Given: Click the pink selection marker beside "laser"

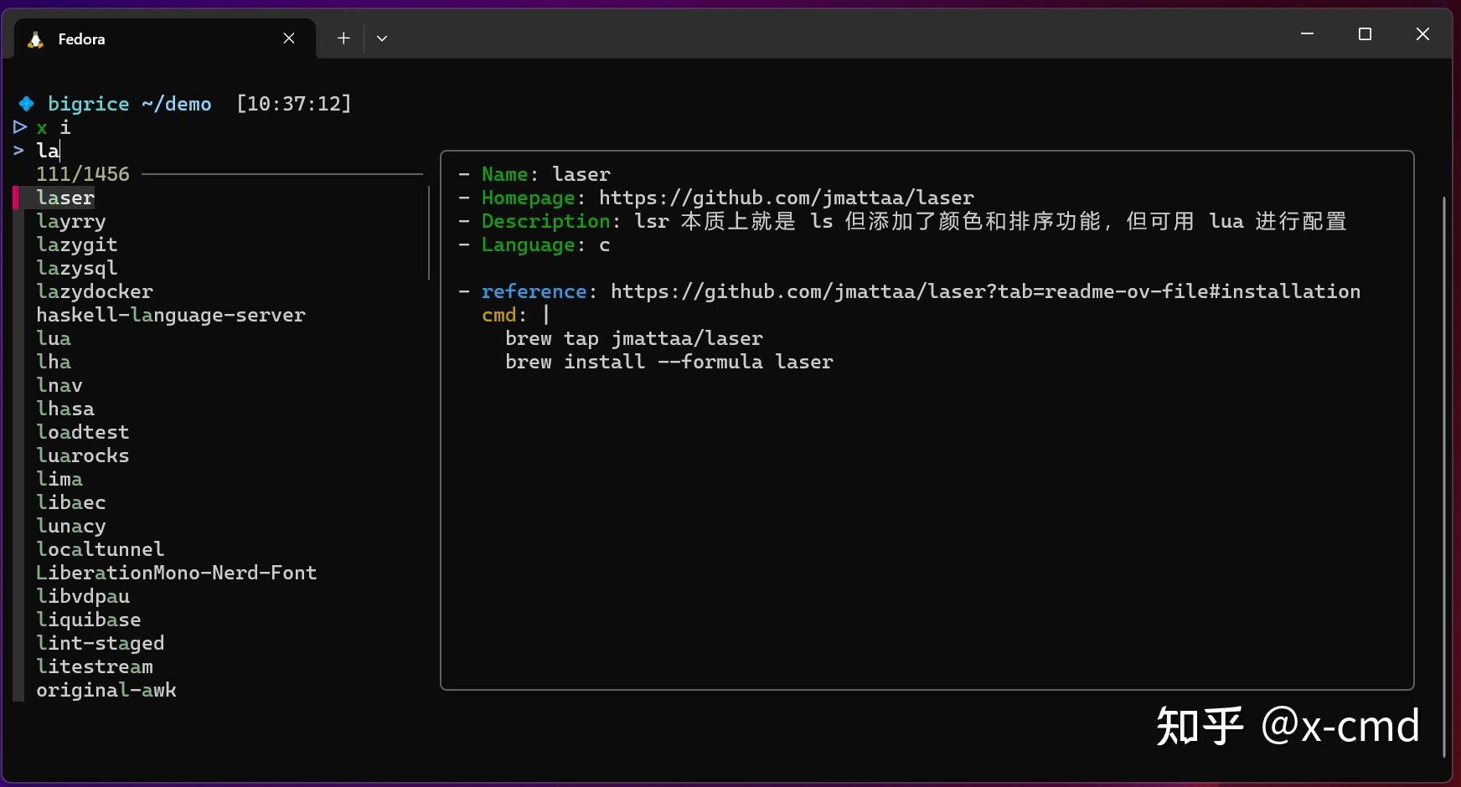Looking at the screenshot, I should (16, 198).
